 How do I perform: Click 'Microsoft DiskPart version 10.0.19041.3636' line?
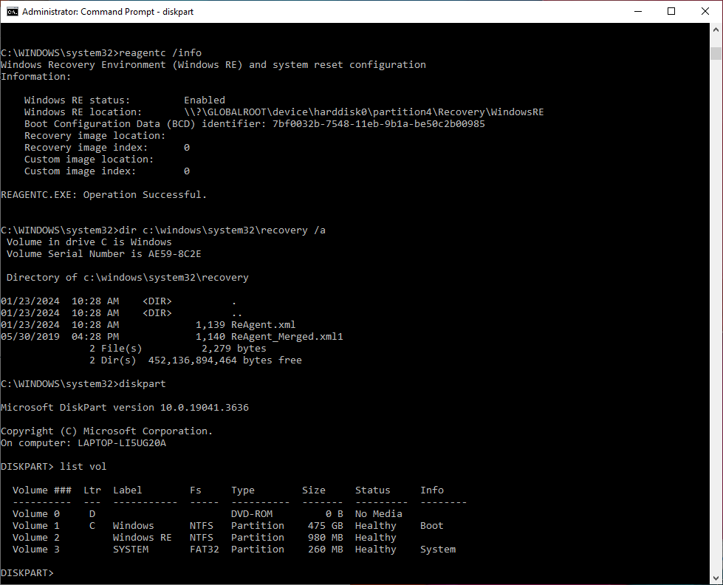click(125, 408)
